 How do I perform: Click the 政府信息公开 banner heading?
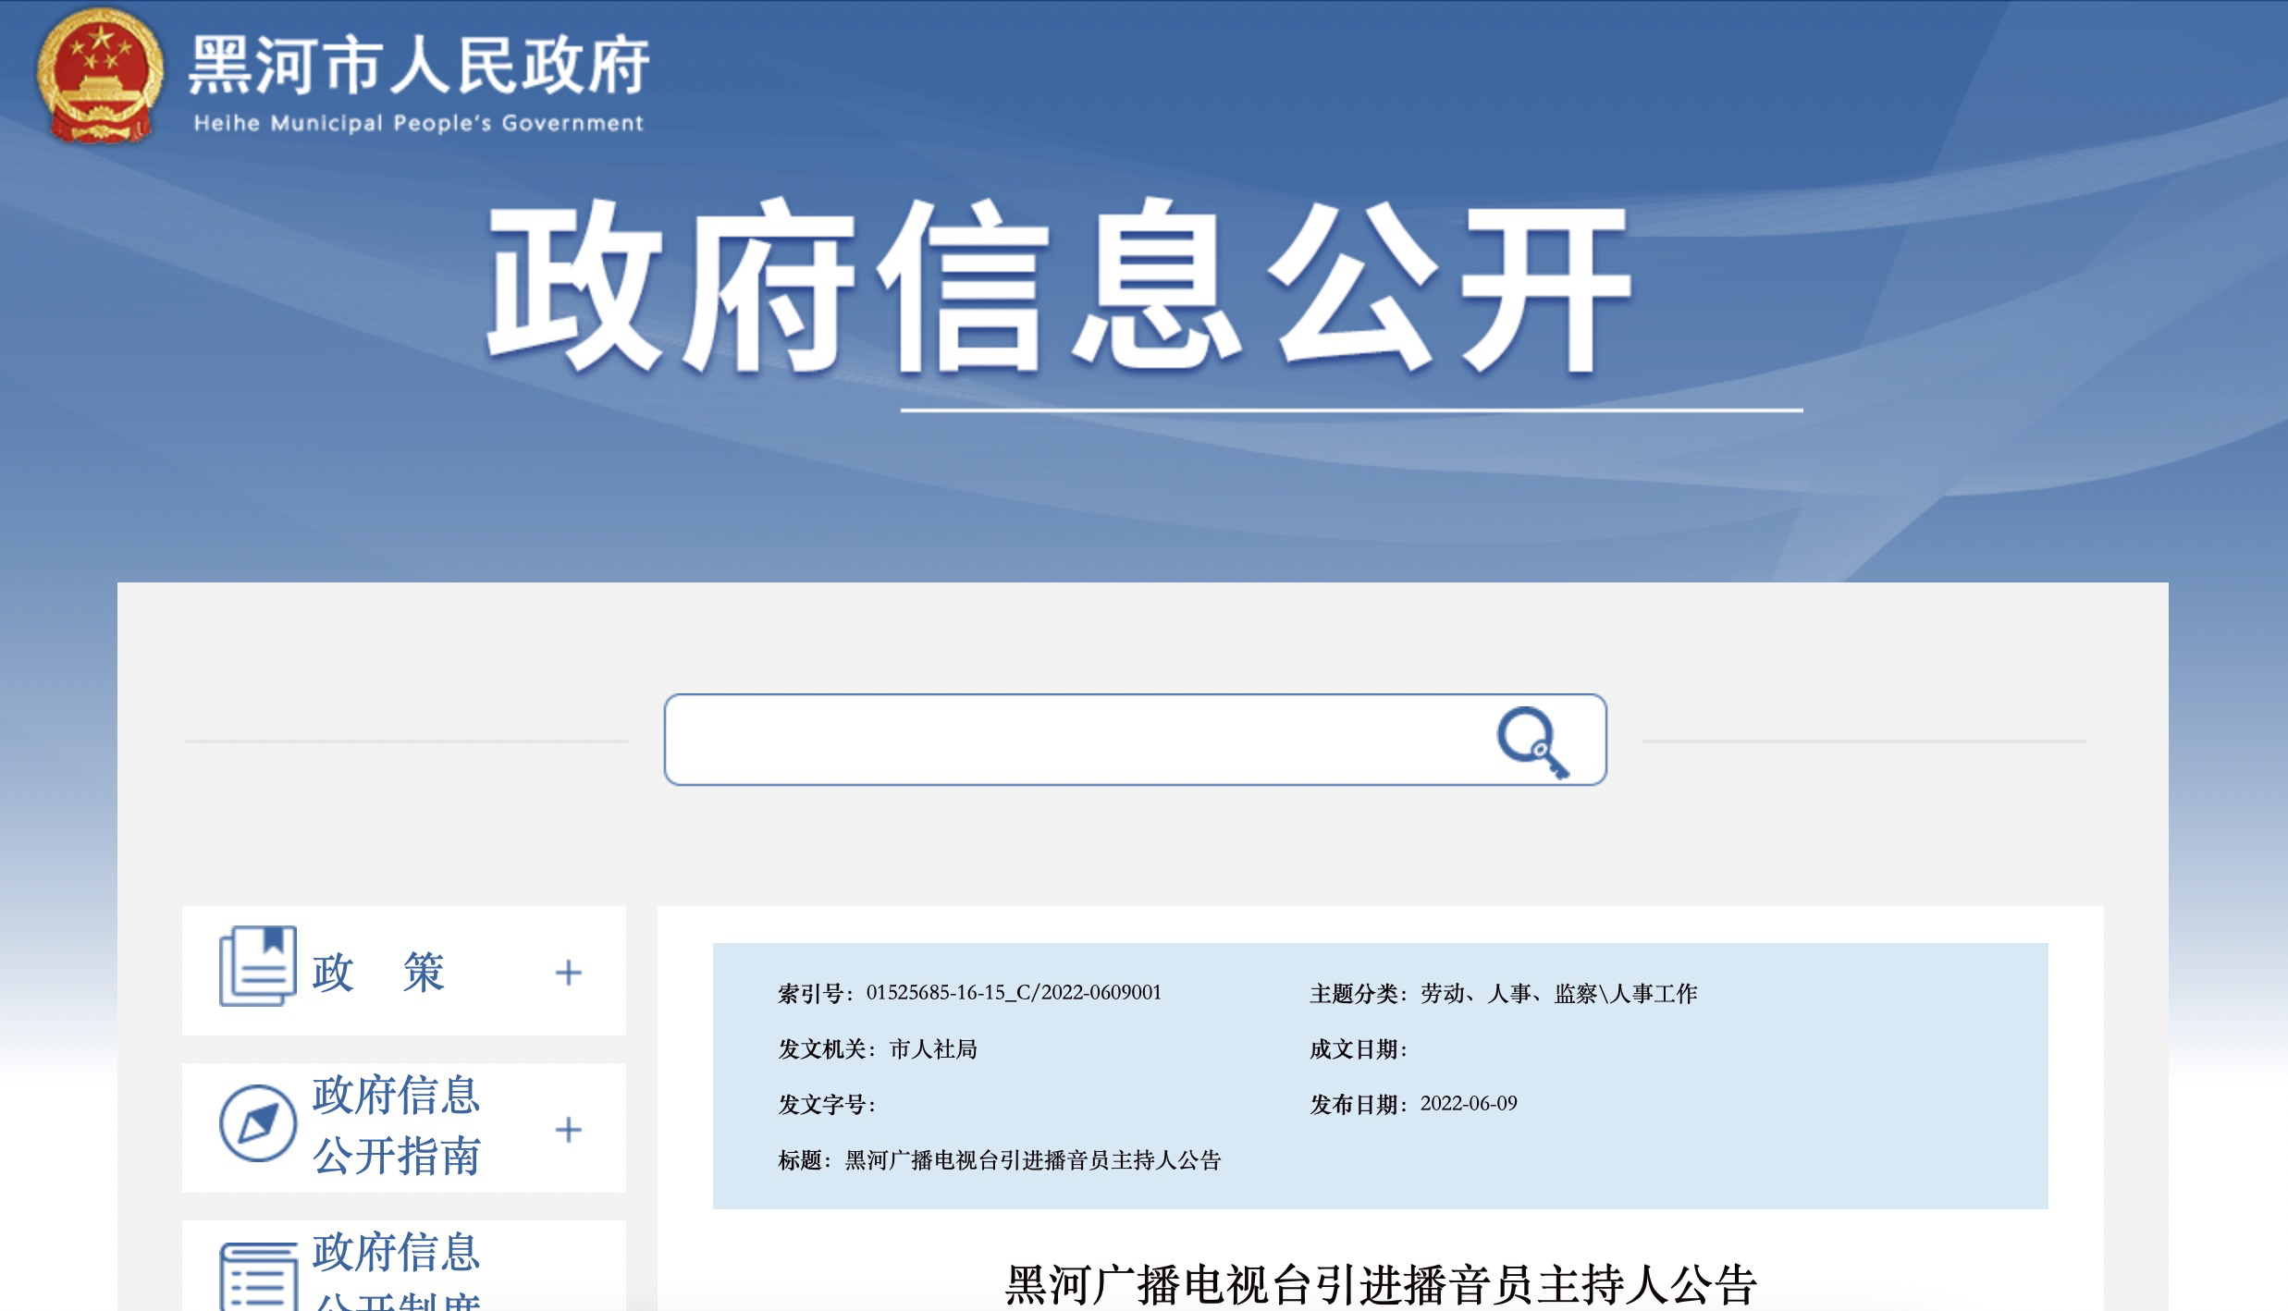(1057, 287)
